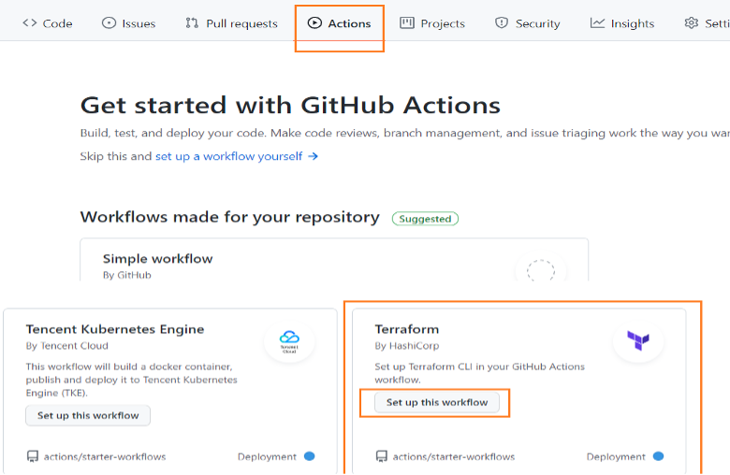Open the Simple workflow card title
The width and height of the screenshot is (730, 475).
158,259
